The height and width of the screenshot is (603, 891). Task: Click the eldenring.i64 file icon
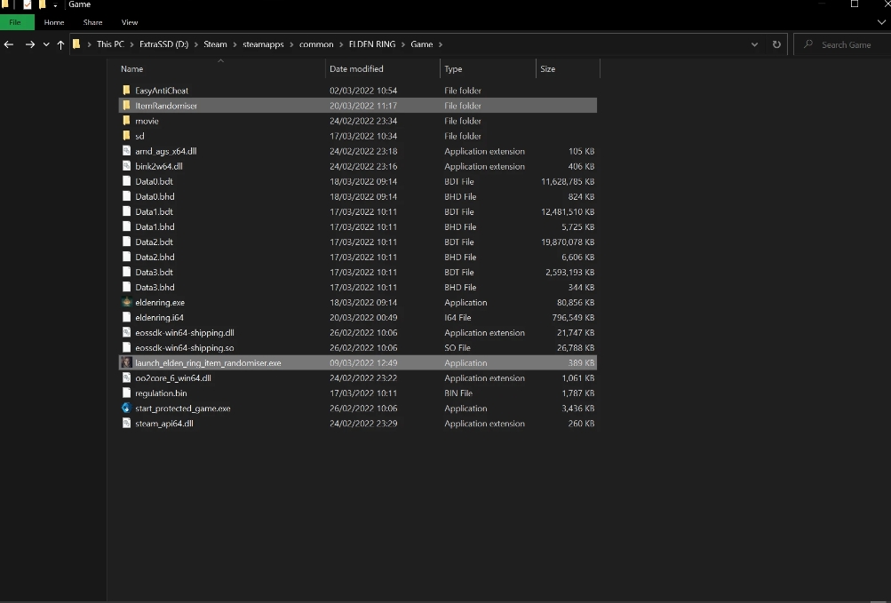(127, 317)
